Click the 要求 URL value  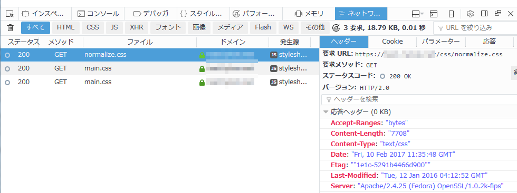(x=428, y=54)
